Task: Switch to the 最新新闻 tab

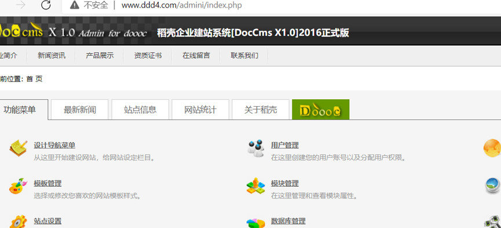Action: 80,110
